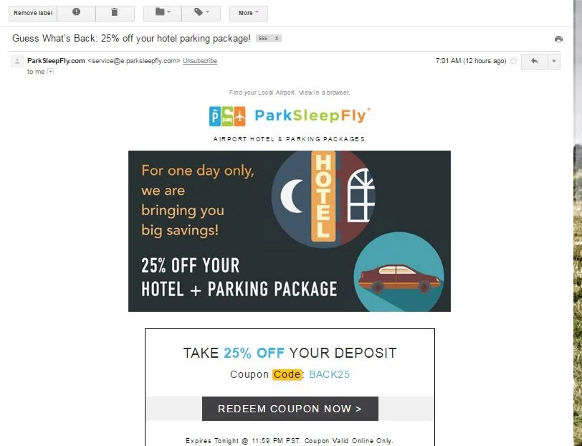The height and width of the screenshot is (446, 582).
Task: Click the Remove label button
Action: [x=33, y=13]
